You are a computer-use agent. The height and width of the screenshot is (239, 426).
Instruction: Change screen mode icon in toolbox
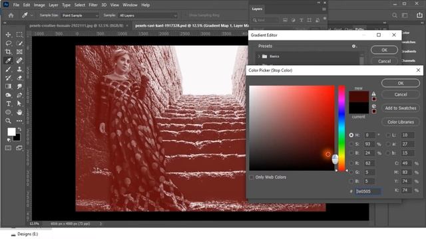click(x=19, y=148)
